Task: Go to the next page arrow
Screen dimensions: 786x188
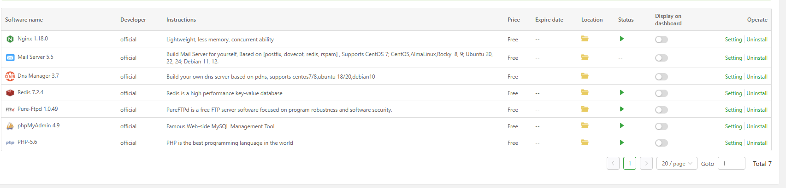Action: point(646,164)
